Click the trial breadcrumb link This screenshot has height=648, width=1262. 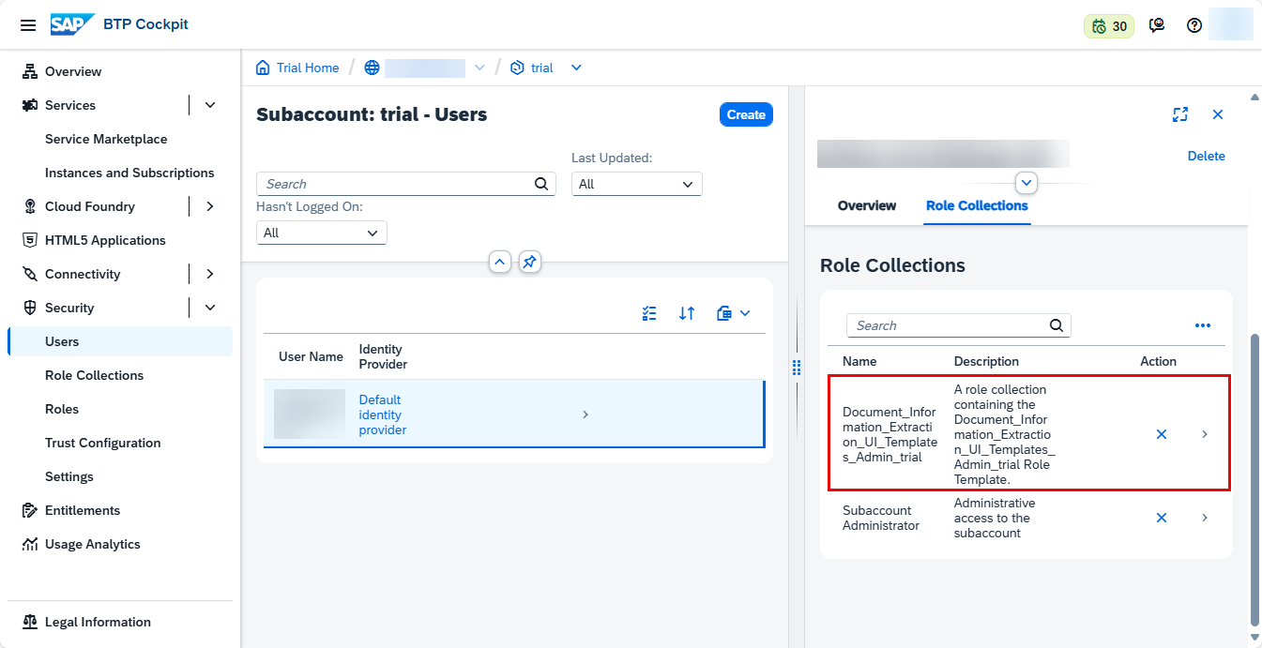542,68
